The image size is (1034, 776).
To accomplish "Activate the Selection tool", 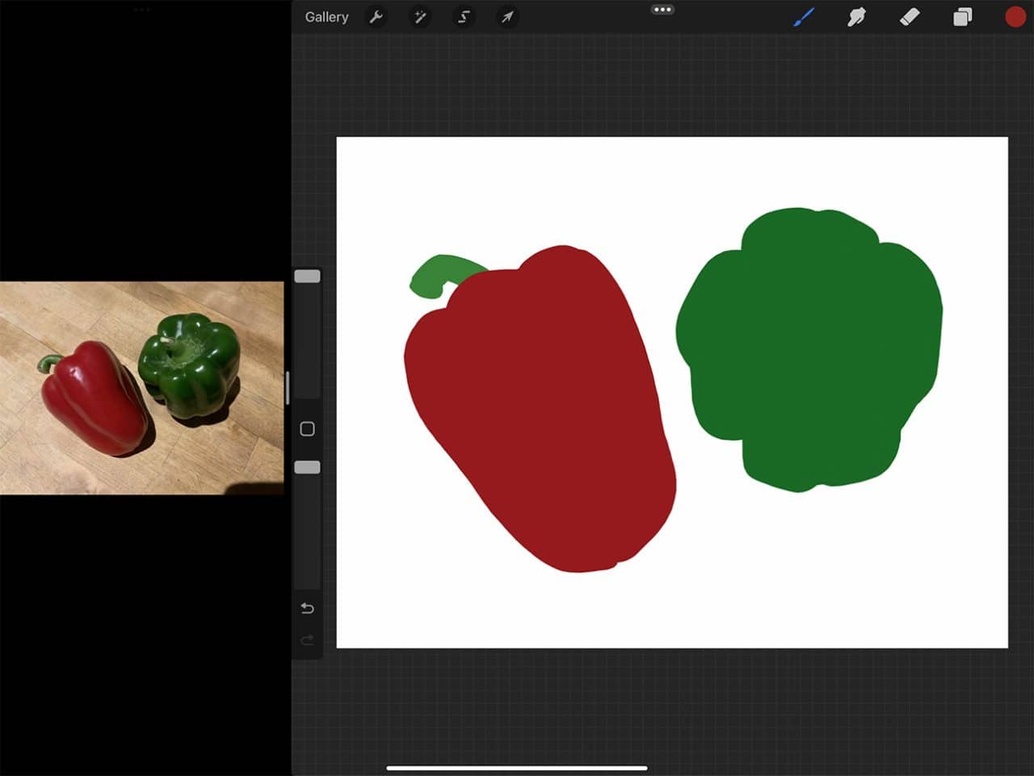I will point(464,17).
